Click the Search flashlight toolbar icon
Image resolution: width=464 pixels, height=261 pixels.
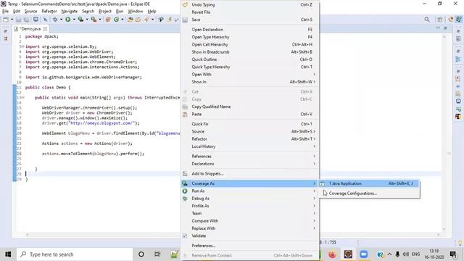tap(146, 20)
